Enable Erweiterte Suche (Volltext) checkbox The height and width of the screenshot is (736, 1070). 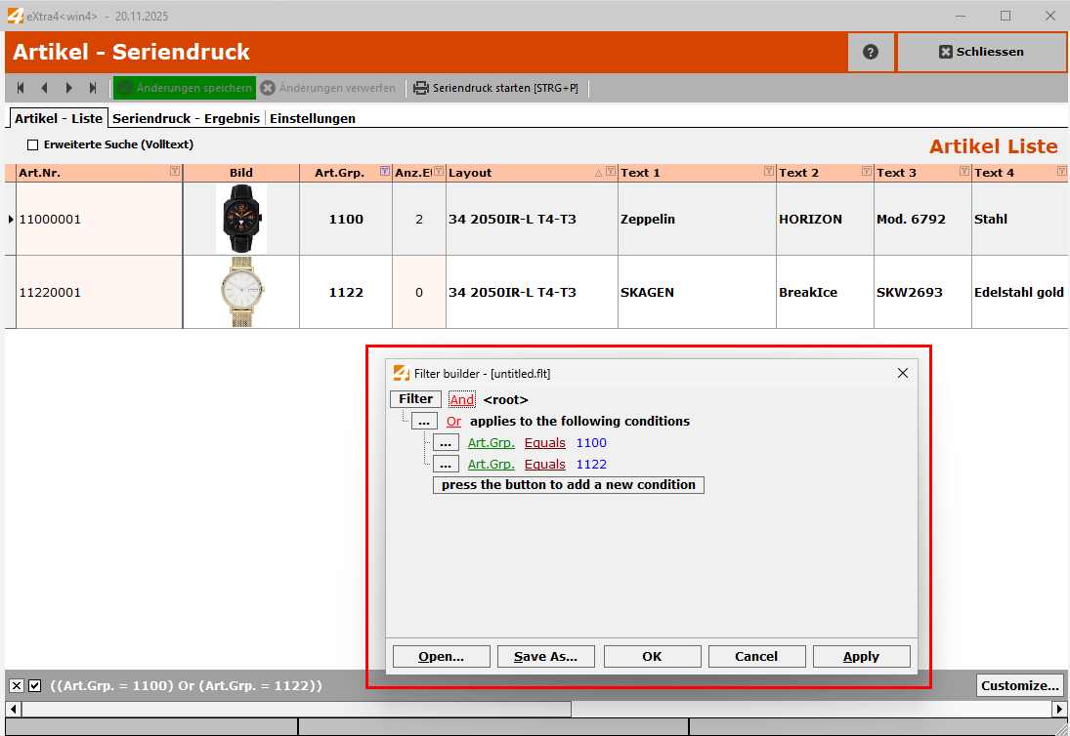(32, 145)
